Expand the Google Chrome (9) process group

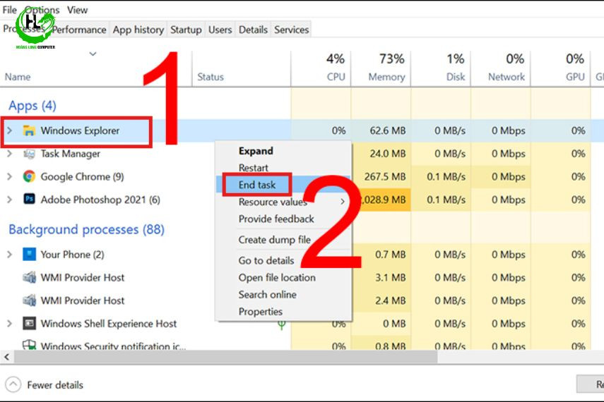(10, 176)
